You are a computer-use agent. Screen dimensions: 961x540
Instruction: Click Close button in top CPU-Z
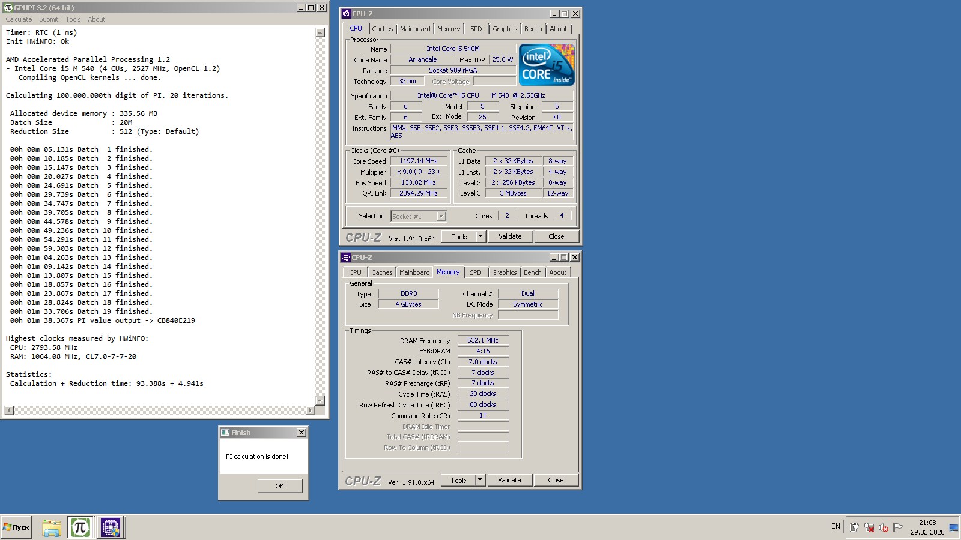[x=556, y=236]
